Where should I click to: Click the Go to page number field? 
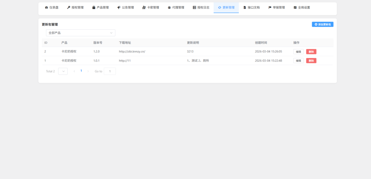pos(110,71)
